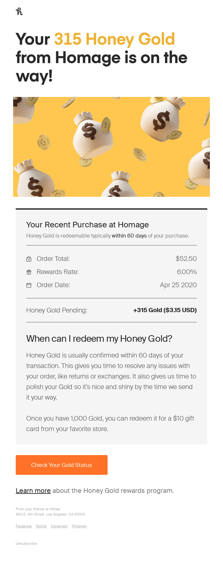Image resolution: width=223 pixels, height=576 pixels.
Task: Click the gift icon next to Rewards Rate
Action: (x=29, y=272)
